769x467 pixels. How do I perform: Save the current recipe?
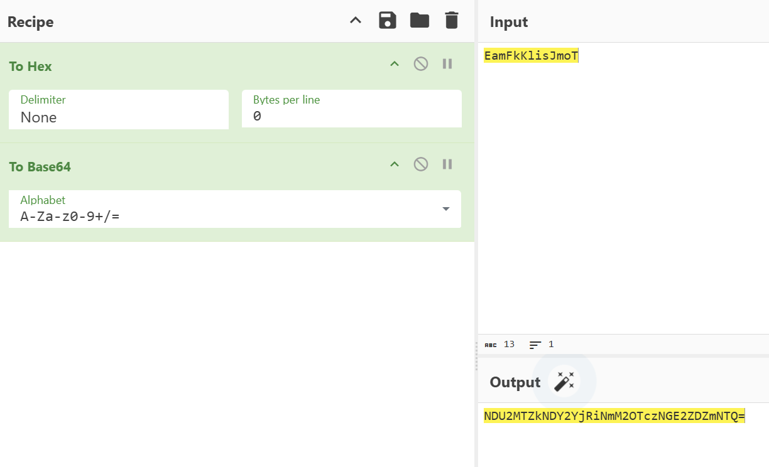tap(388, 21)
